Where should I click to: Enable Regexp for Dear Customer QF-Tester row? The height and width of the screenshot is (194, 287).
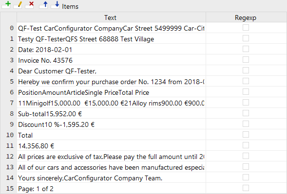pyautogui.click(x=246, y=71)
